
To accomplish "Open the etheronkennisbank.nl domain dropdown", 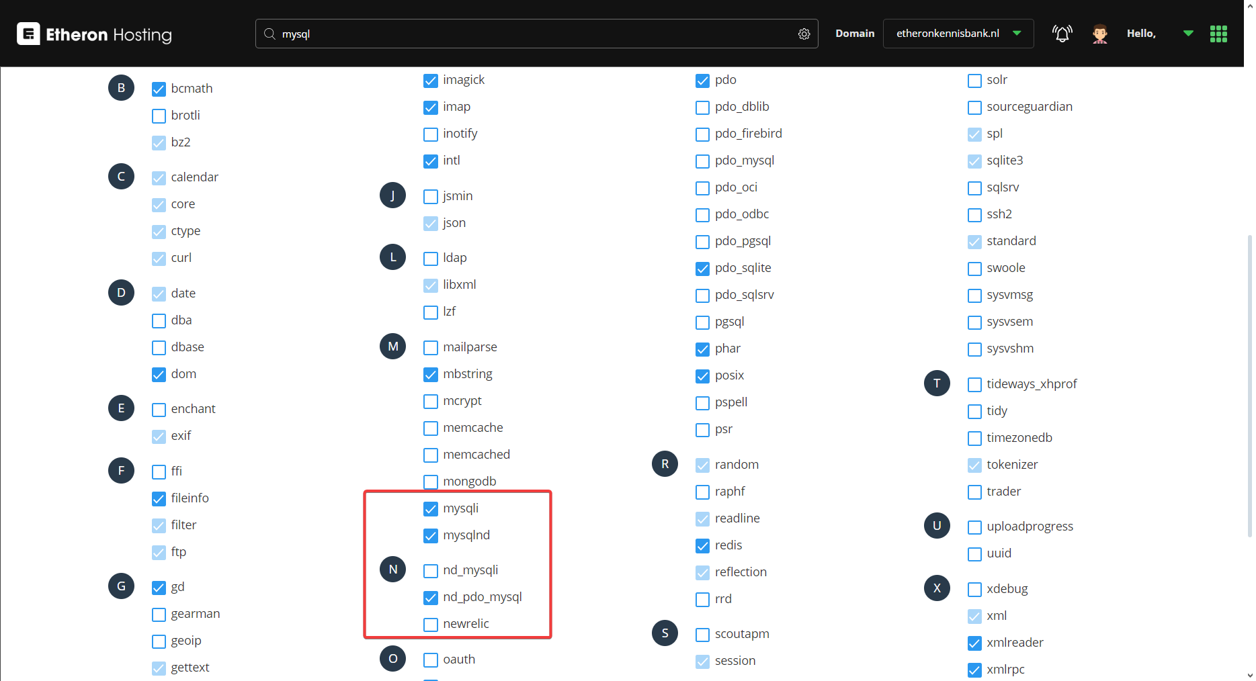I will (958, 34).
